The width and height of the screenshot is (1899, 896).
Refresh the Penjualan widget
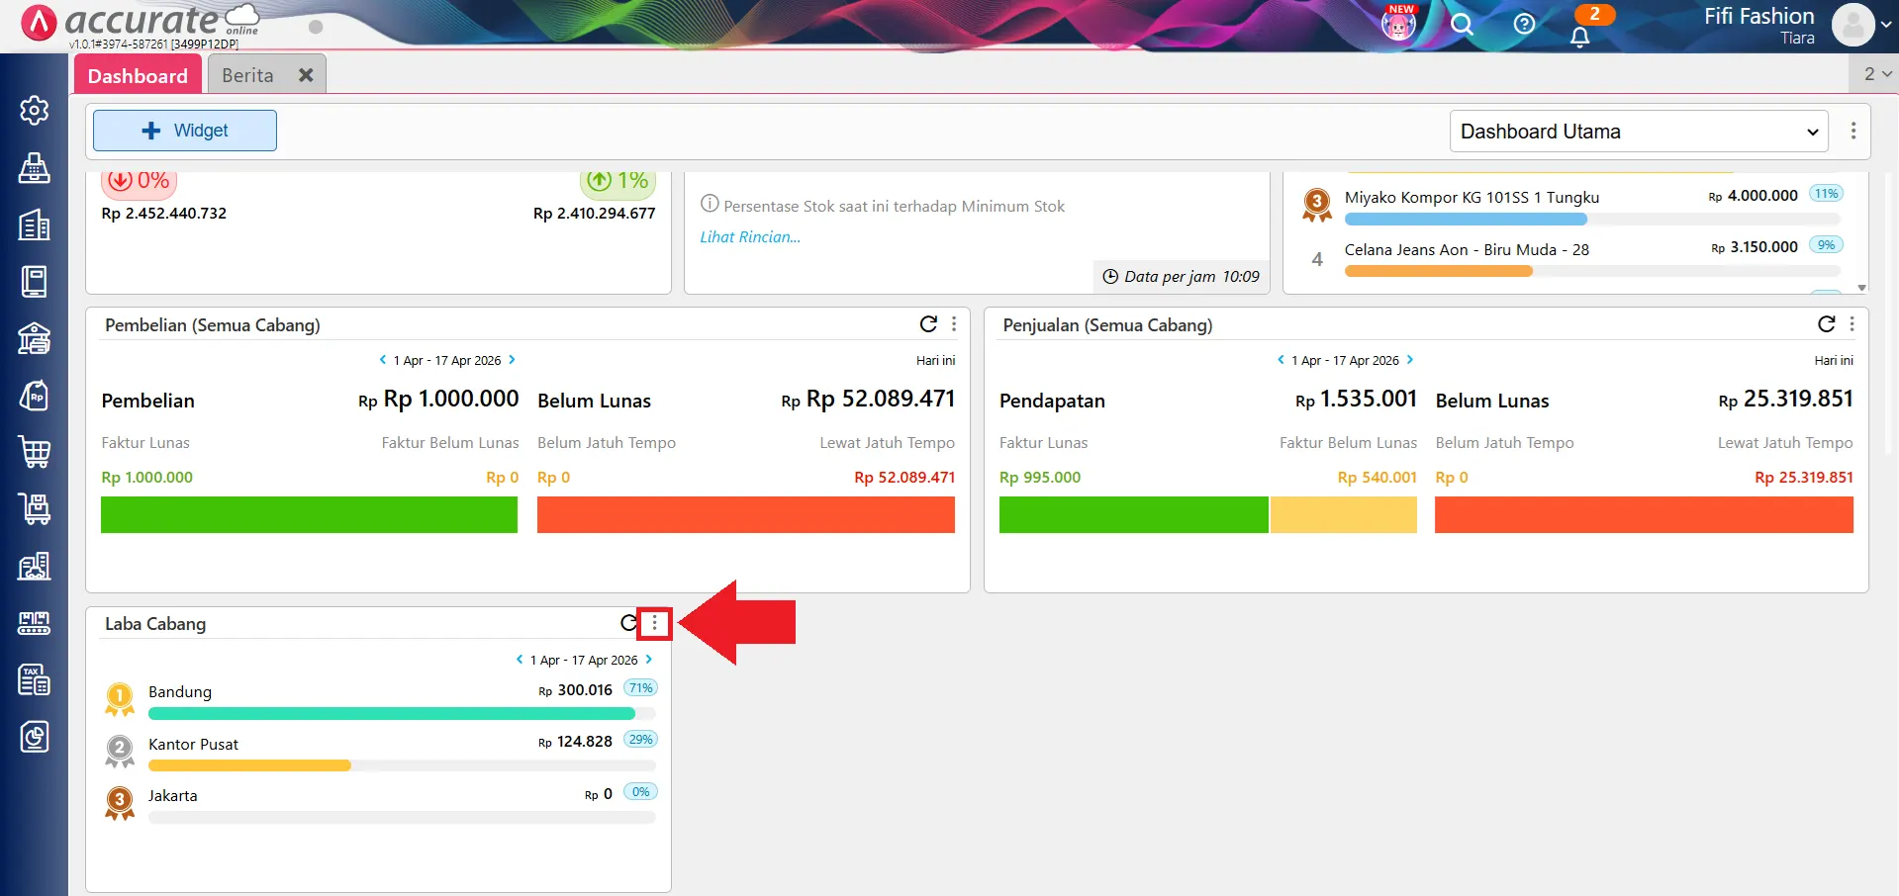point(1827,324)
